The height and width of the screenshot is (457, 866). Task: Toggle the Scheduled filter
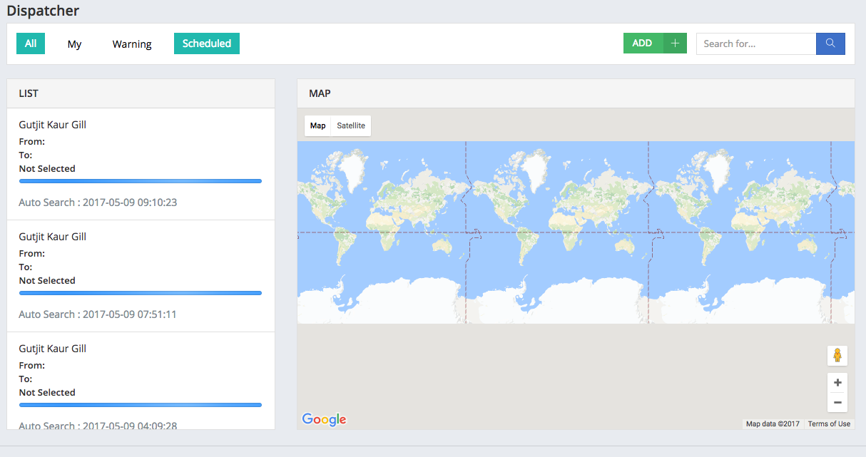[x=207, y=43]
